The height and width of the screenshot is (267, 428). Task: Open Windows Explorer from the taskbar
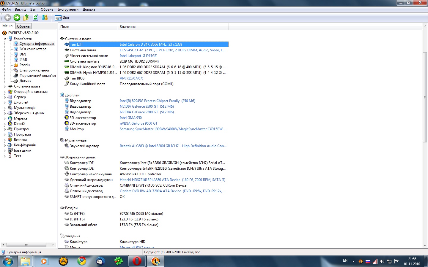(25, 261)
